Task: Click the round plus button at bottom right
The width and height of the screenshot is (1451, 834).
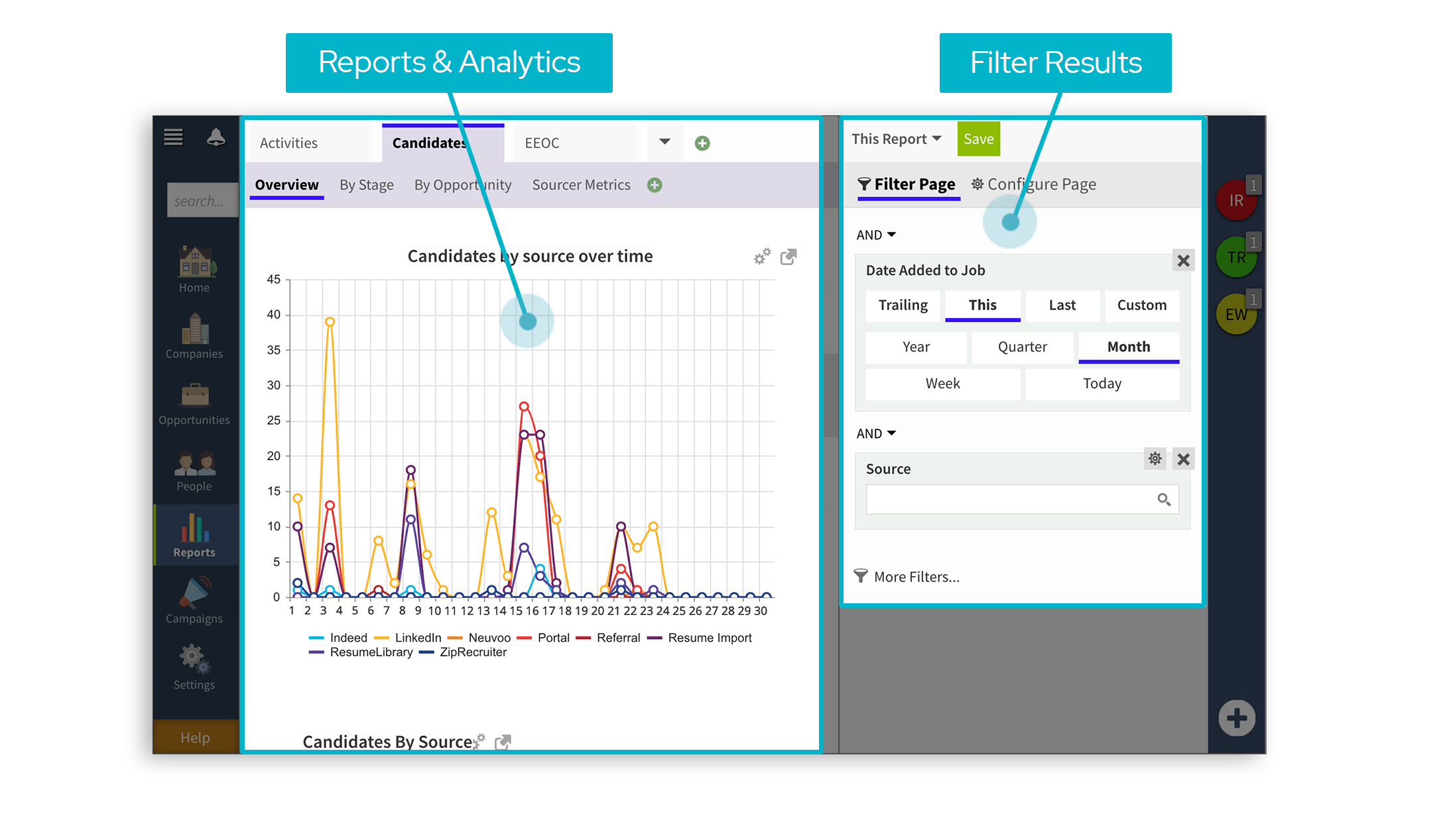Action: pyautogui.click(x=1236, y=718)
